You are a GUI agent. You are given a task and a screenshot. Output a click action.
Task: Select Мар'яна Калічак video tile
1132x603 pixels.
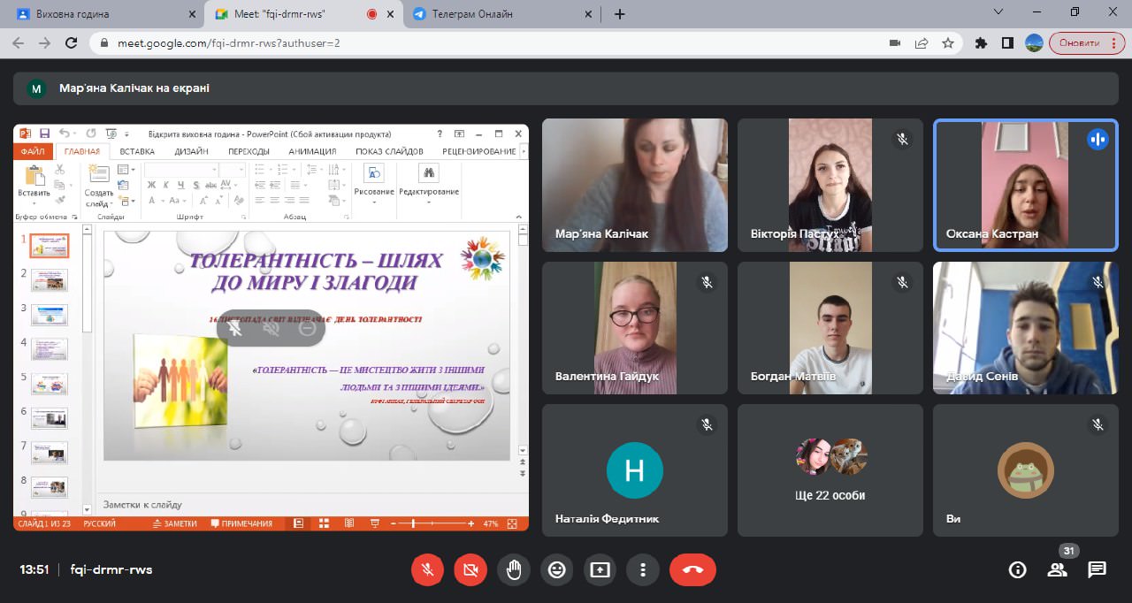pyautogui.click(x=635, y=185)
